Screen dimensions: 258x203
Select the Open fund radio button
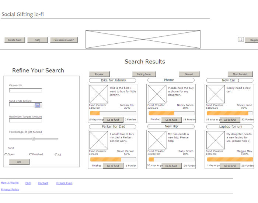click(6, 155)
